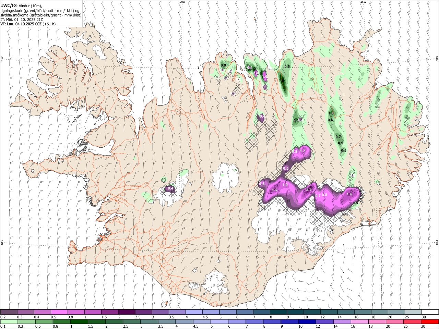Viewport: 439px width, 329px height.
Task: Click the title text 'UWC/IG: Vindur (10m),'
Action: (x=21, y=6)
